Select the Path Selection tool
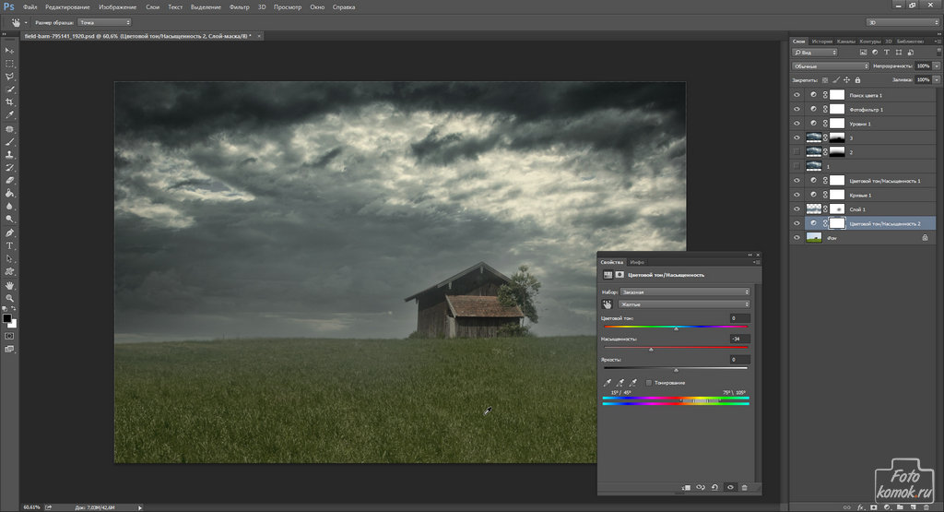Viewport: 944px width, 512px height. 9,259
